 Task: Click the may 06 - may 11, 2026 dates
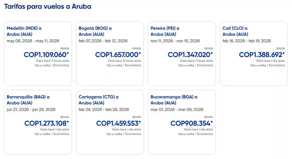click(x=33, y=41)
